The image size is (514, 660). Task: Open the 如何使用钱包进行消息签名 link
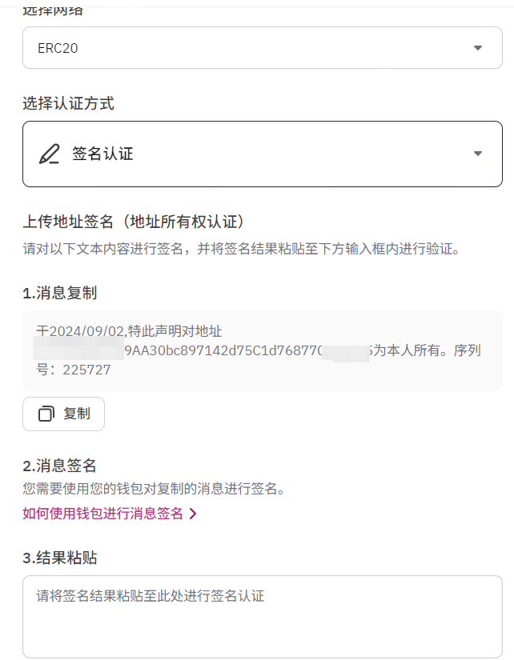[103, 514]
